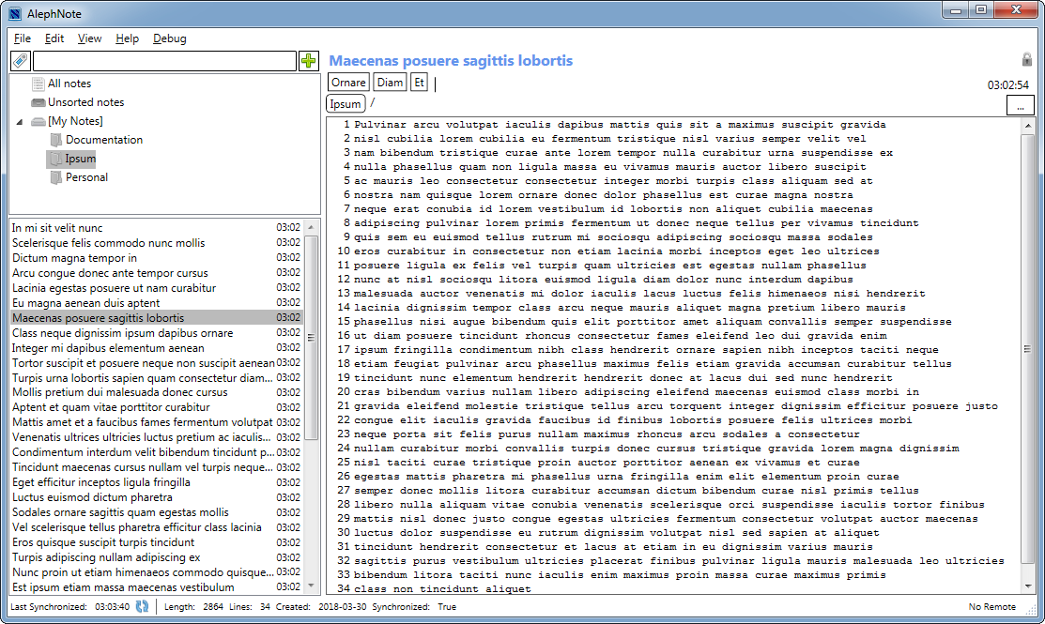The image size is (1045, 624).
Task: Click the notes list scroll-up arrow
Action: (311, 228)
